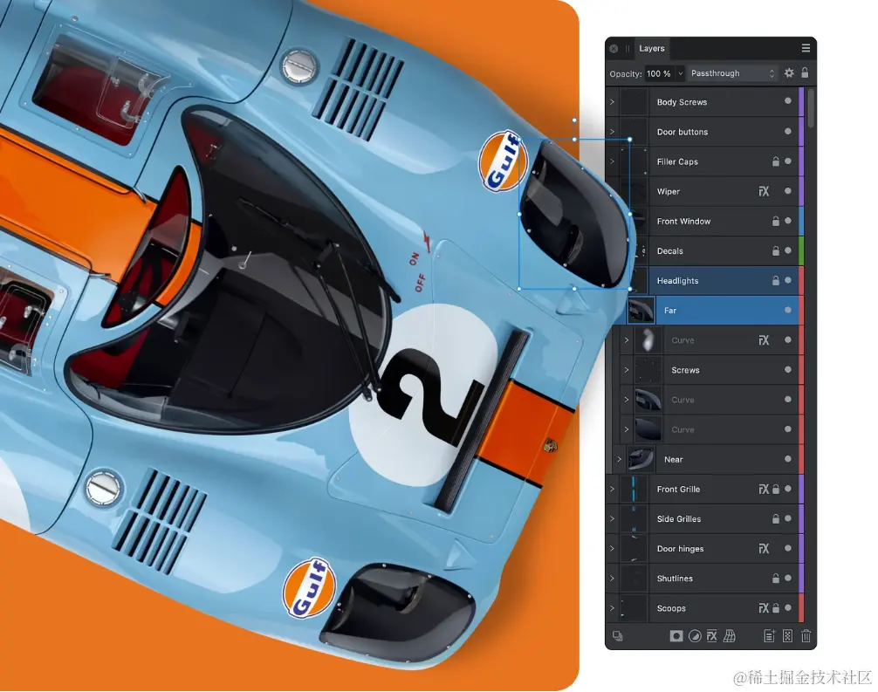Toggle visibility of Door hinges layer
Image resolution: width=878 pixels, height=692 pixels.
tap(788, 548)
